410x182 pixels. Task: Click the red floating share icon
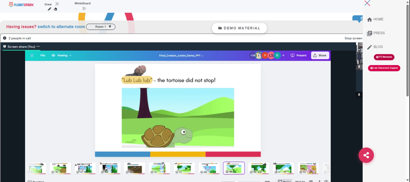pos(366,155)
